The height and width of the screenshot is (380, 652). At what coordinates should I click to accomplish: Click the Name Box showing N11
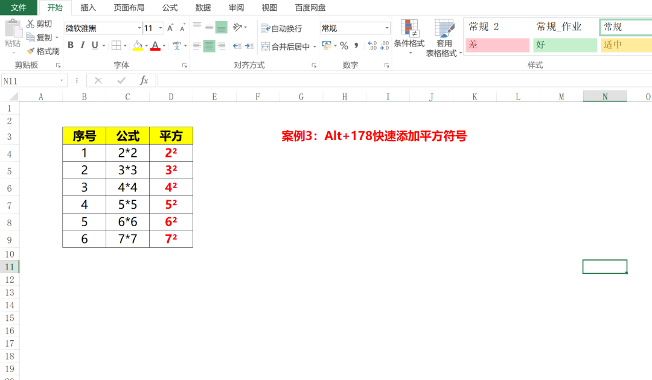point(29,81)
